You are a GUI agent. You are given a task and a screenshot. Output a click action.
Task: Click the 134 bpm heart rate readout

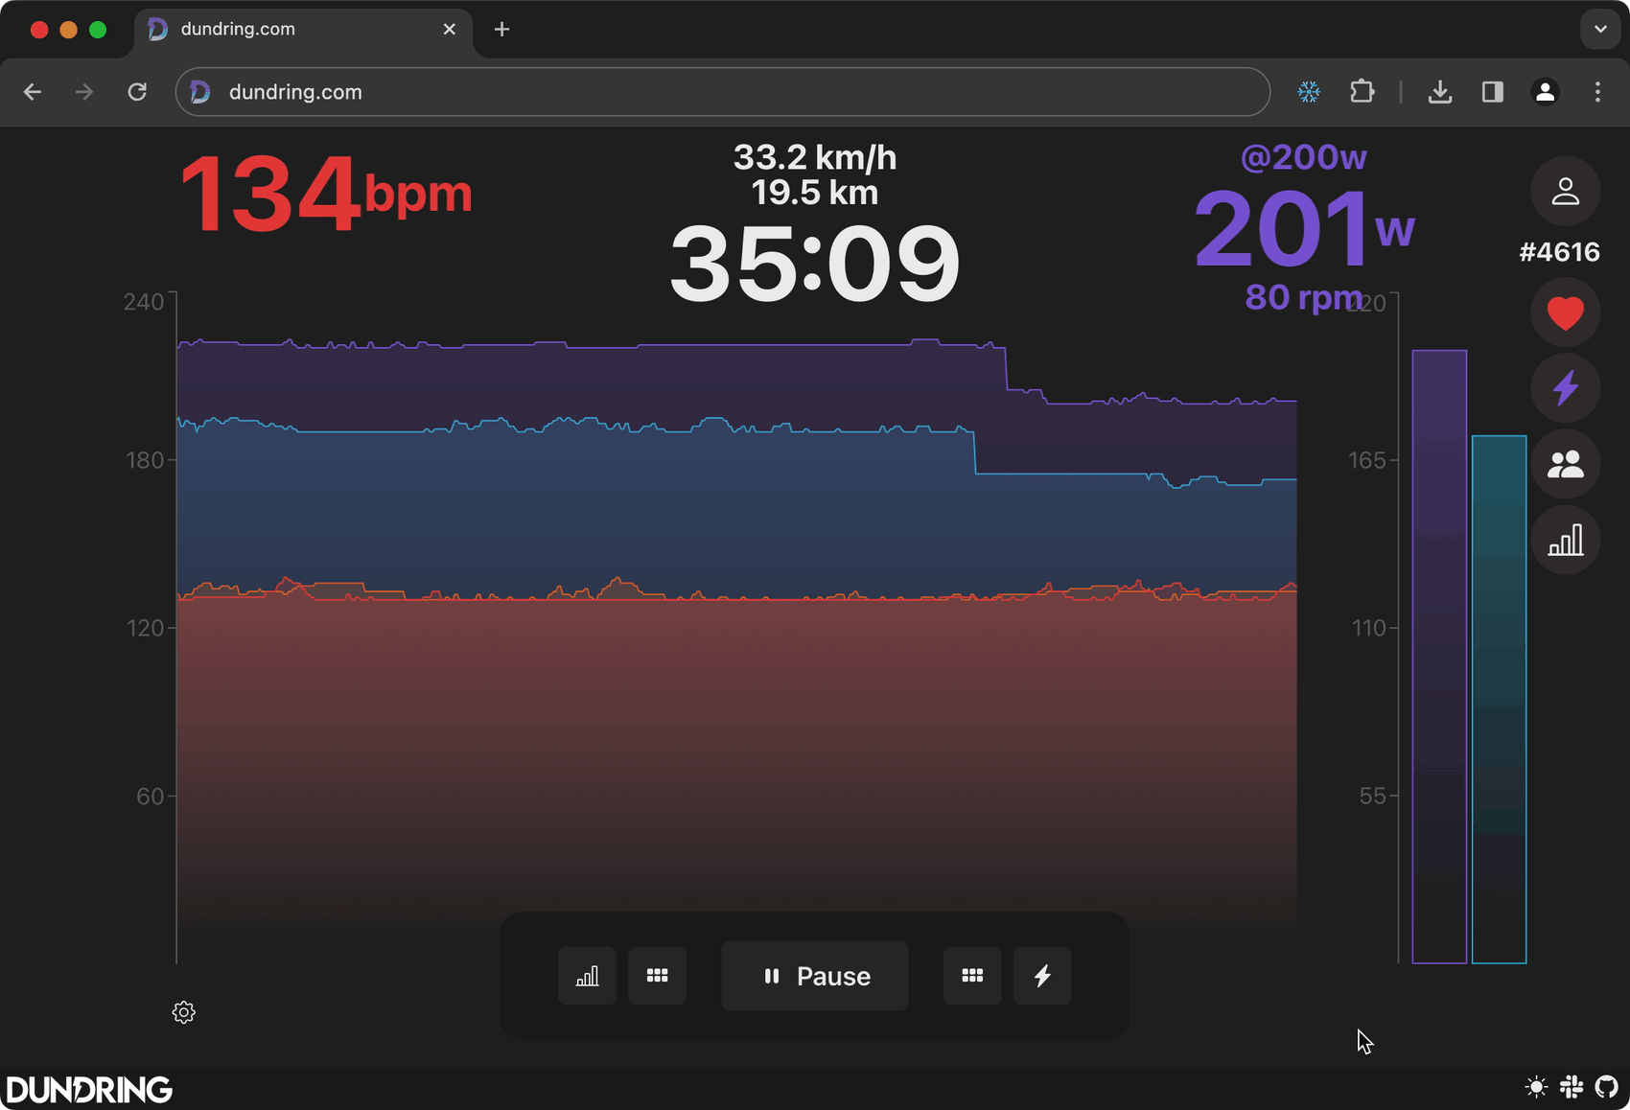pyautogui.click(x=326, y=195)
